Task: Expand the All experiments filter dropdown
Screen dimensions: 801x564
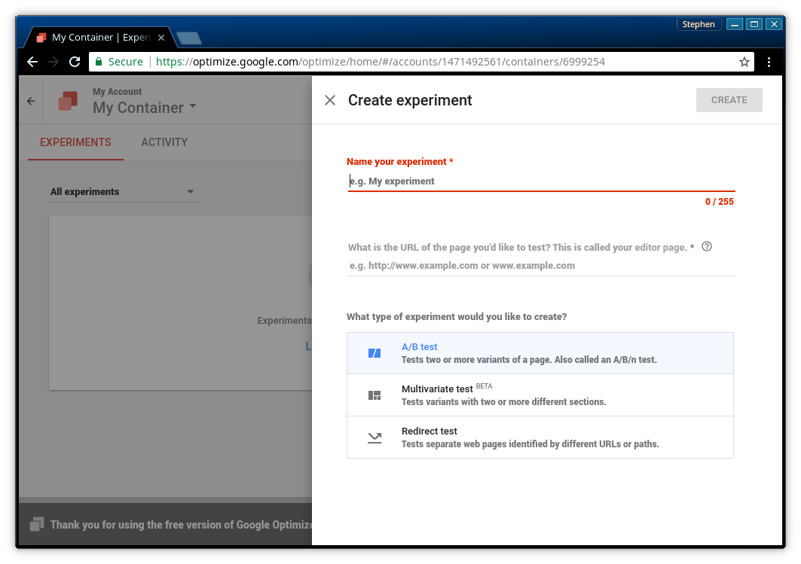Action: (124, 192)
